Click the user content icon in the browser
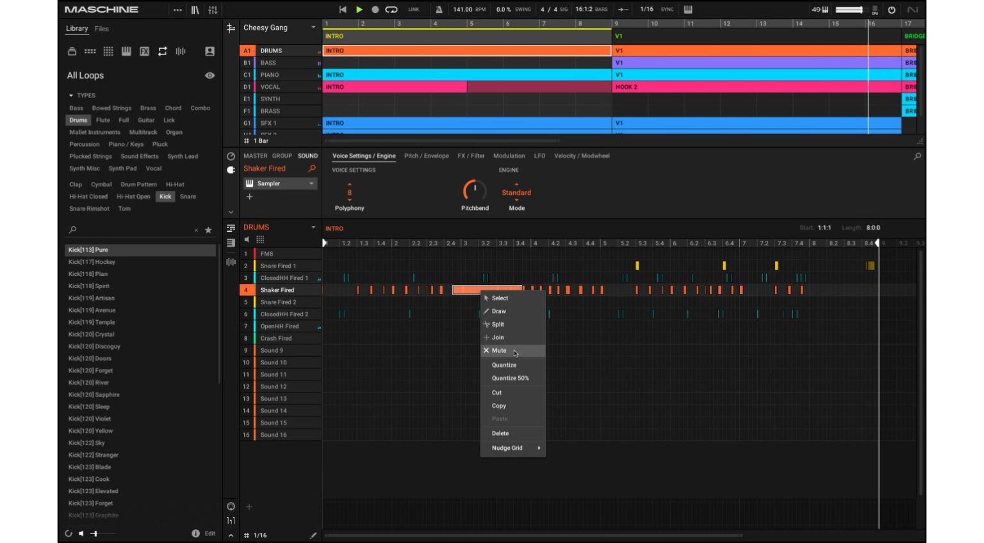This screenshot has height=543, width=984. point(209,51)
